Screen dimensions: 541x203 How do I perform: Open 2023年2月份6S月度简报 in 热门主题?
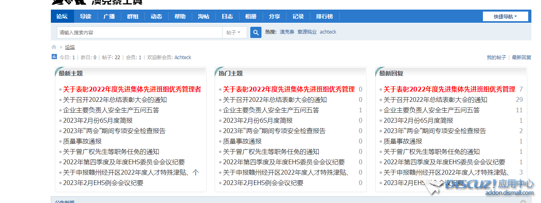coord(258,121)
